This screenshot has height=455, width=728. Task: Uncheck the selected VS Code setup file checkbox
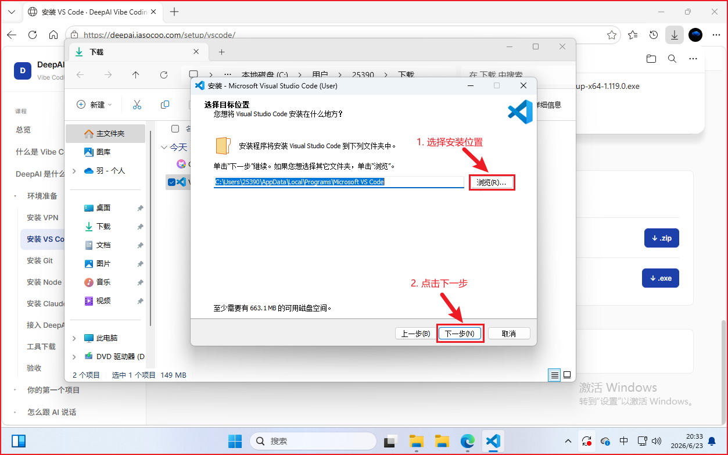point(171,182)
